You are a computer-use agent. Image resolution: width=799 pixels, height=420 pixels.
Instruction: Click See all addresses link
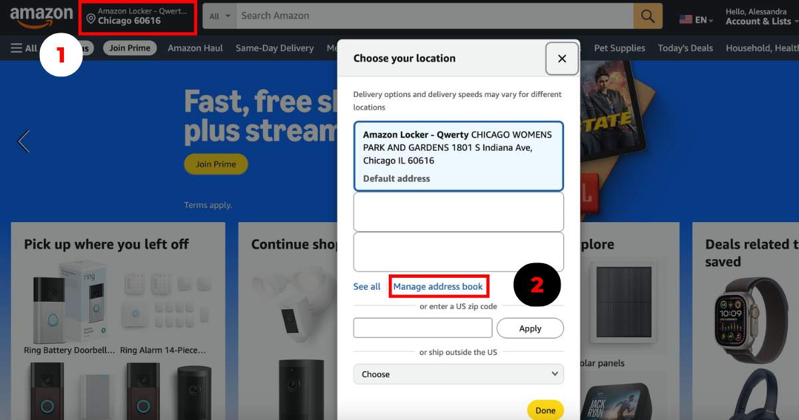click(x=367, y=286)
